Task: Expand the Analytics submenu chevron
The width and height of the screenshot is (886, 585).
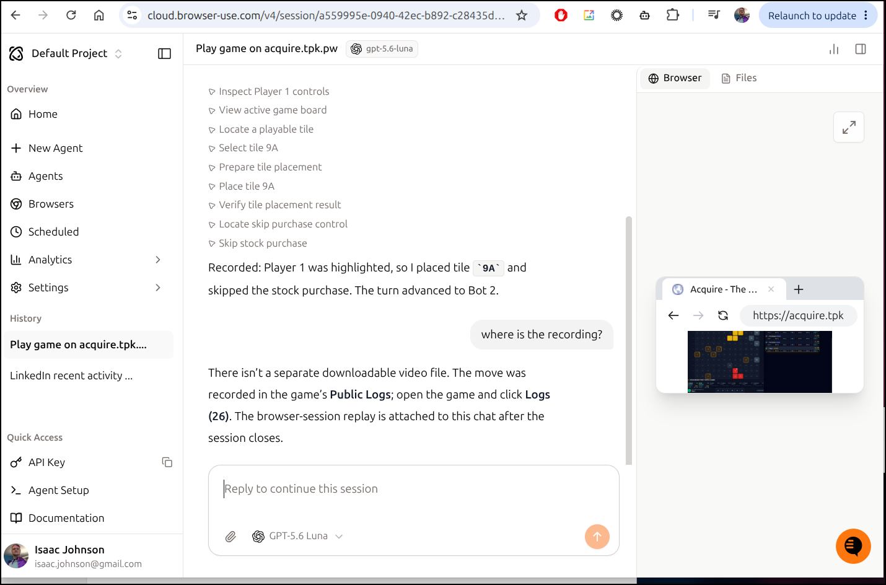Action: click(x=158, y=260)
